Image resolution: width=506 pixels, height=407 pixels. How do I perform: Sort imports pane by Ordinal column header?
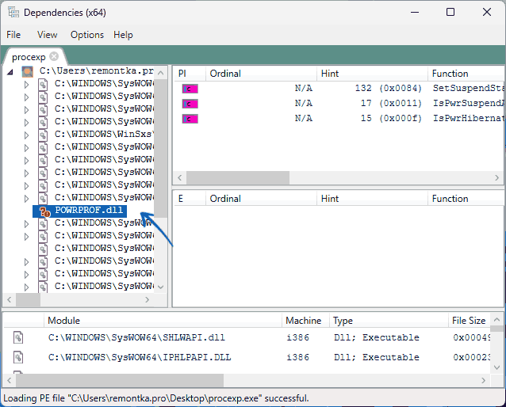point(261,74)
